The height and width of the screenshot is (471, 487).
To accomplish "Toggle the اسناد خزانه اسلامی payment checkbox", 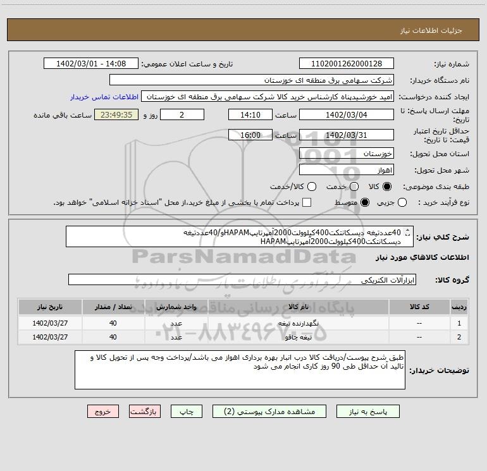I will tap(307, 202).
